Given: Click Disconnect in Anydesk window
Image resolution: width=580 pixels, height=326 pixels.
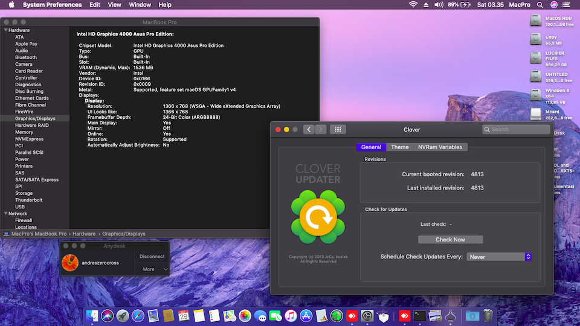Looking at the screenshot, I should click(x=152, y=256).
